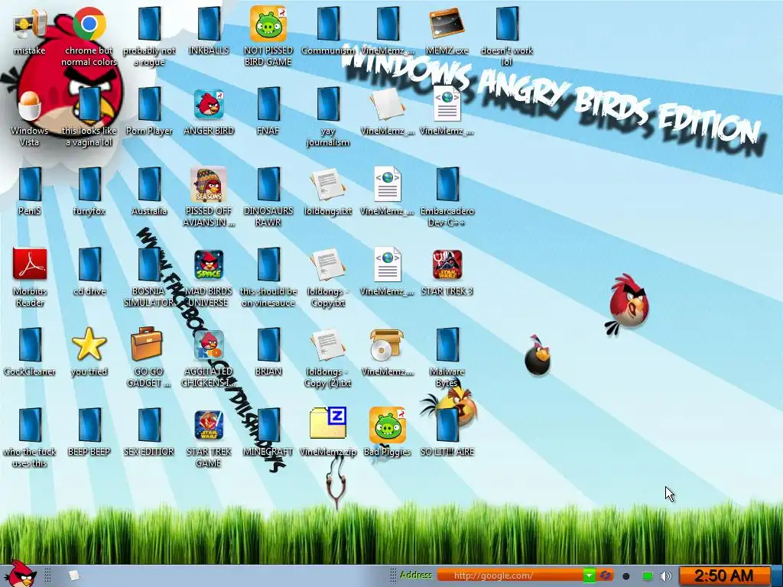Open 'probably not a rogue' icon
The image size is (783, 587).
(149, 24)
